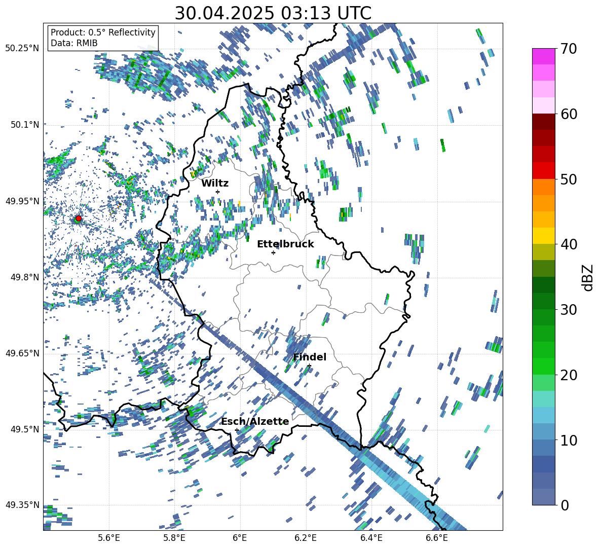Click the title "30.04.2025 03:13 UTC"
Image resolution: width=600 pixels, height=548 pixels.
[x=273, y=13]
